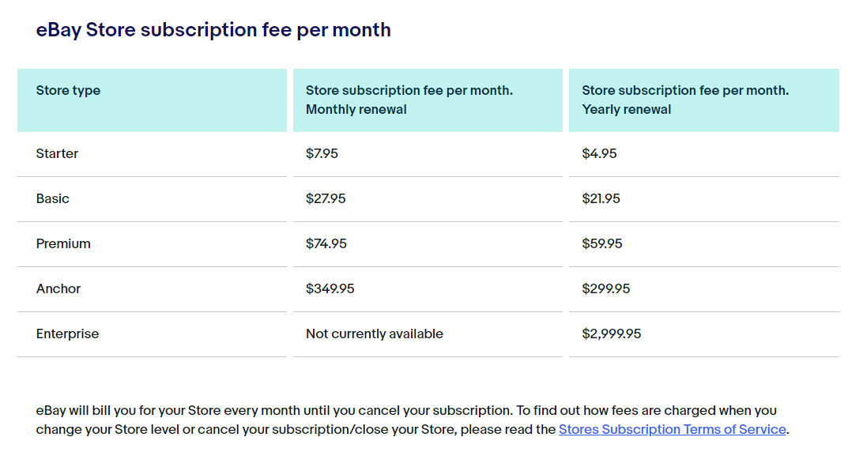
Task: Select the Enterprise store type cell
Action: (152, 334)
